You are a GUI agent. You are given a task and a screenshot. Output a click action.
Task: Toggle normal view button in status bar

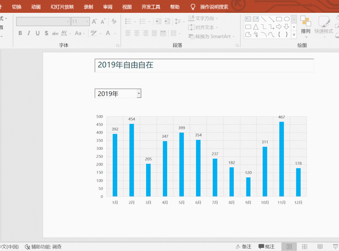point(289,247)
